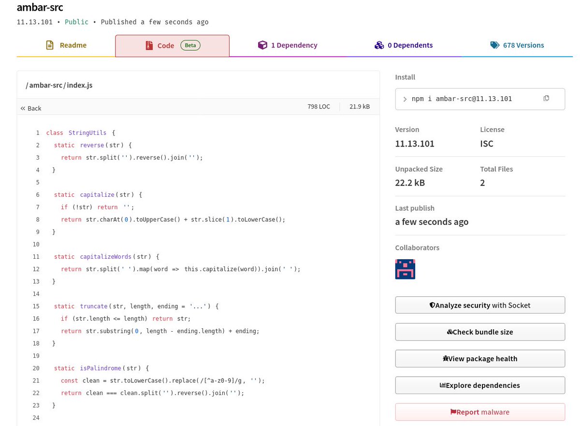Click the Install heading

click(405, 77)
